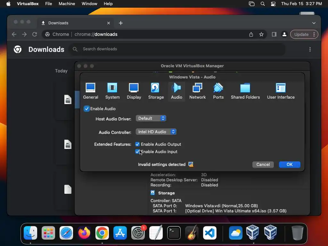Open the Host Audio Driver dropdown
Image resolution: width=328 pixels, height=246 pixels.
pos(151,119)
